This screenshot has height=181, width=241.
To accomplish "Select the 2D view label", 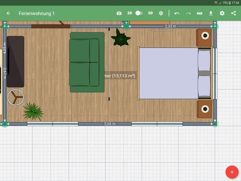I will [x=130, y=13].
